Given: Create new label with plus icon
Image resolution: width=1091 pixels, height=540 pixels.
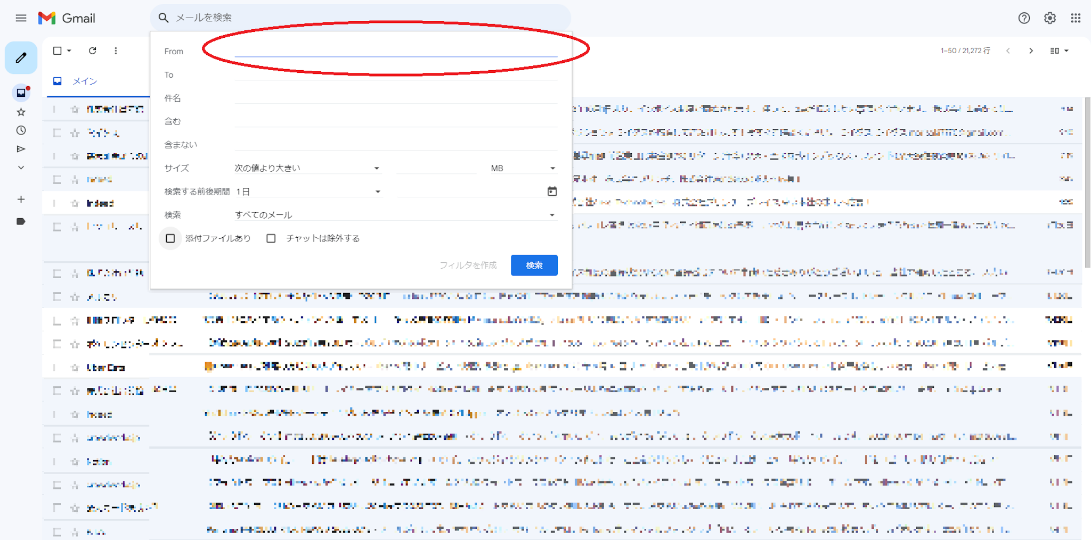Looking at the screenshot, I should tap(21, 200).
